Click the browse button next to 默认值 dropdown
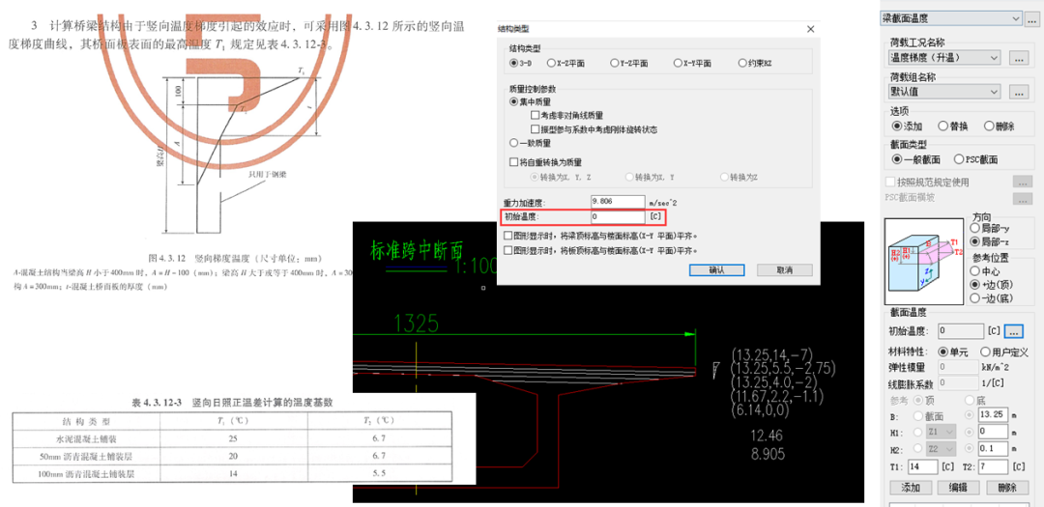Viewport: 1044px width, 507px height. tap(1019, 92)
